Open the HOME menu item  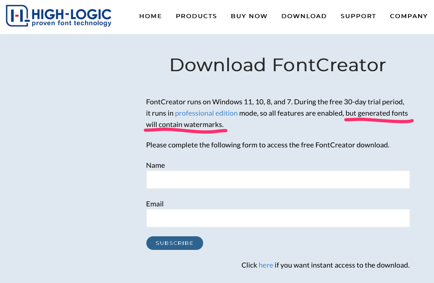150,16
